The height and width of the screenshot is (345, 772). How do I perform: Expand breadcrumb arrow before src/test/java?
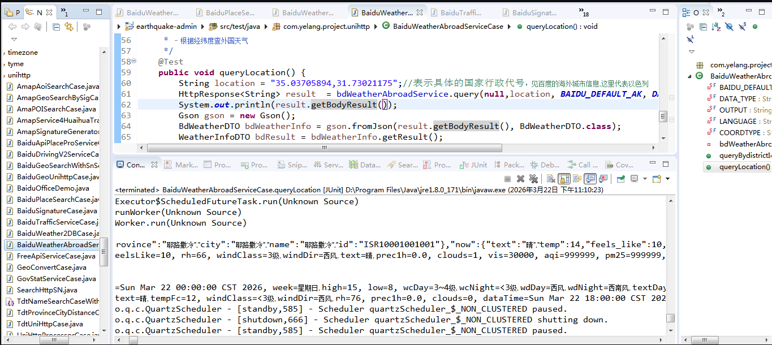pos(204,26)
